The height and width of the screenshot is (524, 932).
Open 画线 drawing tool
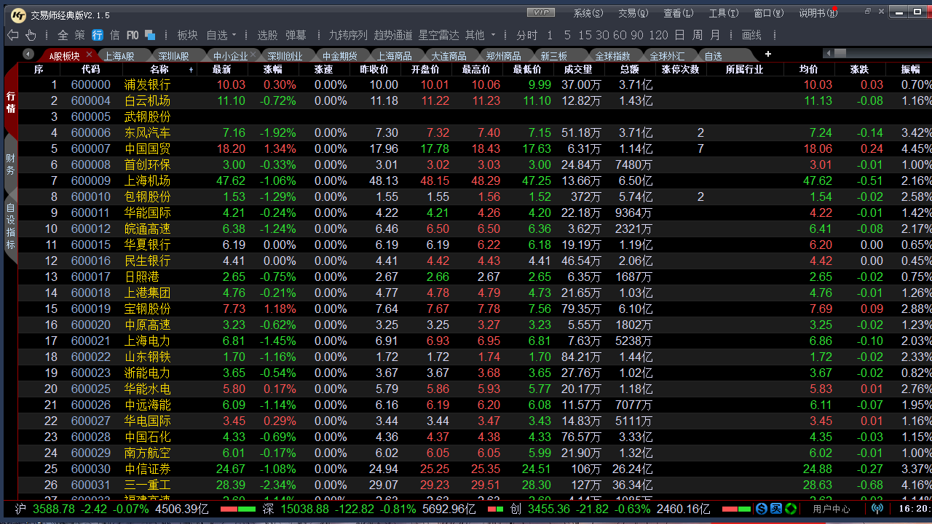(751, 35)
